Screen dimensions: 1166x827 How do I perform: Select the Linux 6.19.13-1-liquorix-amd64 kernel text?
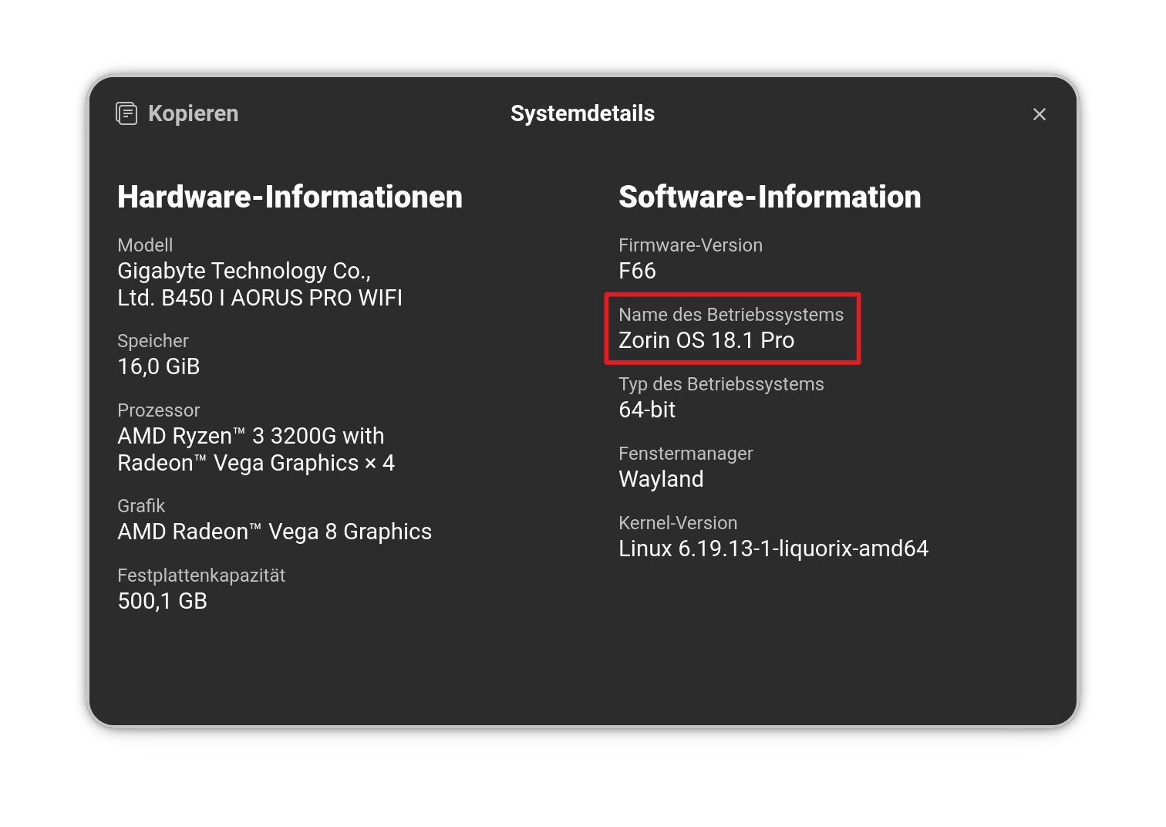pyautogui.click(x=773, y=549)
